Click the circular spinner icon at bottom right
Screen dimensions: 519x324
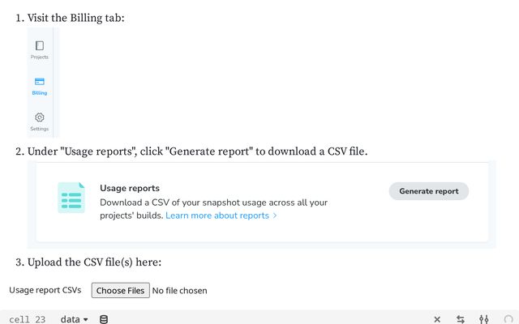pyautogui.click(x=508, y=319)
